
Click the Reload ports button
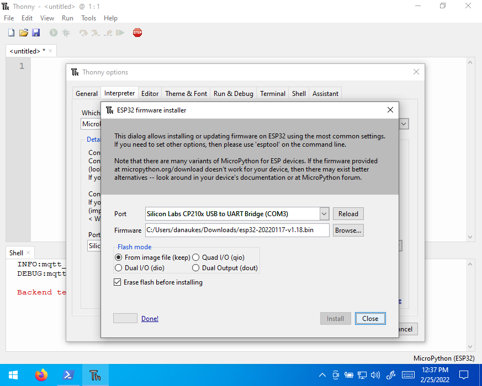348,214
